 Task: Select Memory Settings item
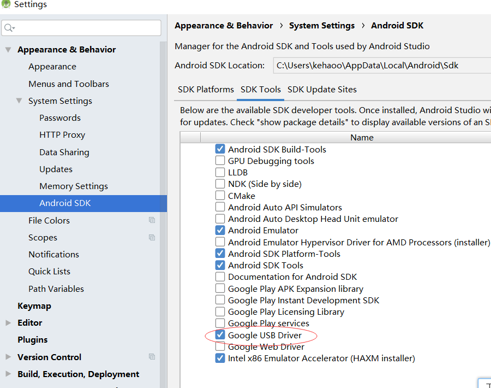coord(74,186)
